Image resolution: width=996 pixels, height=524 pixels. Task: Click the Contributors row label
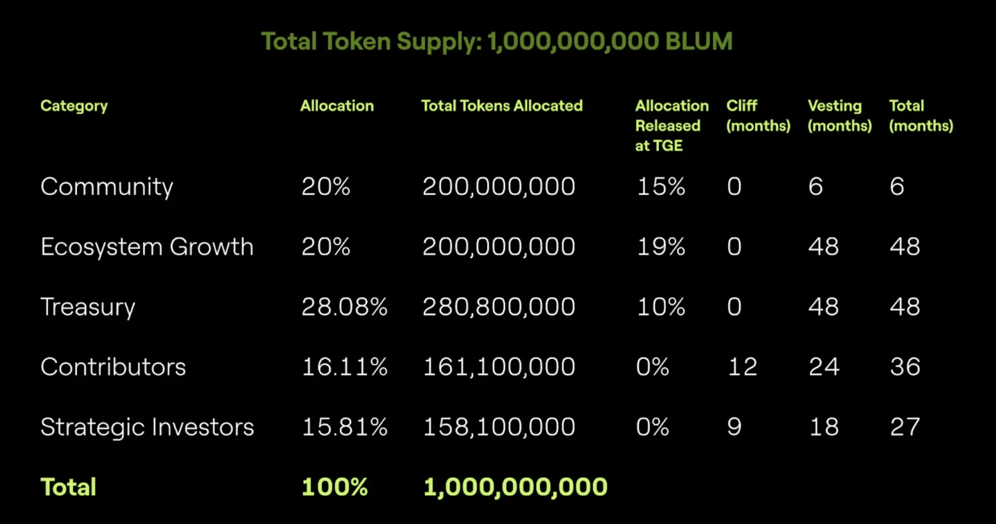pos(113,367)
